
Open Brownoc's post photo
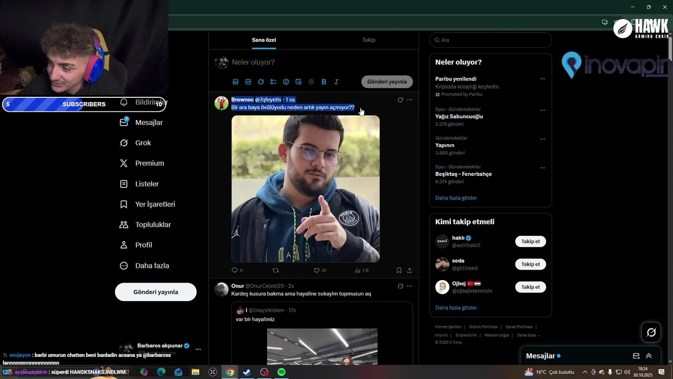(305, 188)
